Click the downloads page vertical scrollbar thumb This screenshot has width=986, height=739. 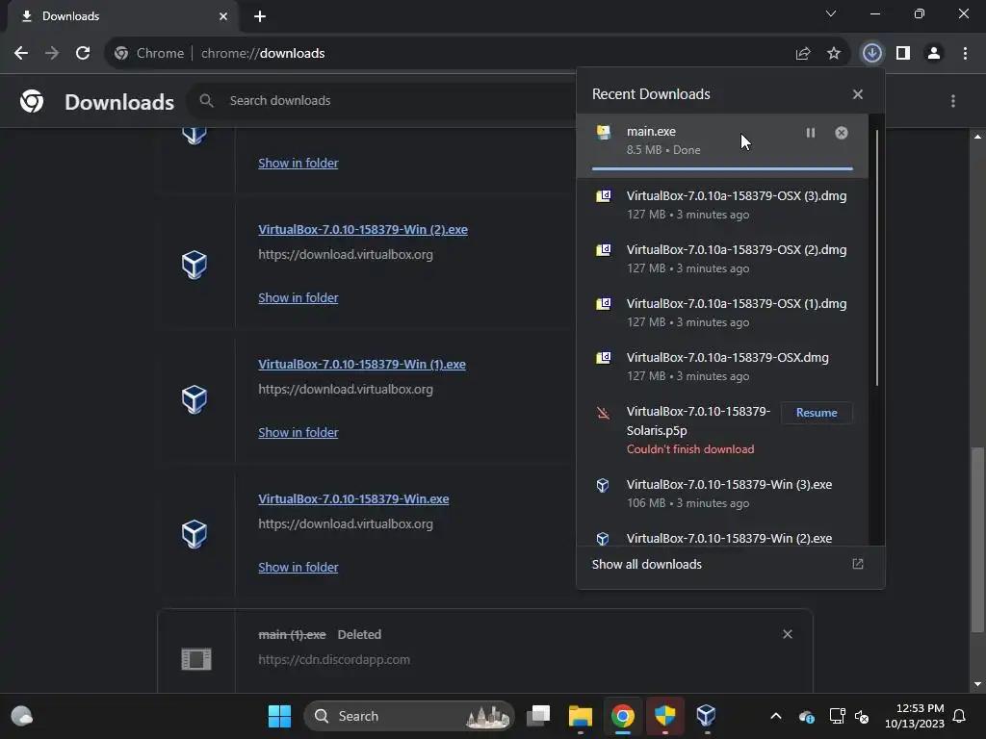click(x=977, y=539)
